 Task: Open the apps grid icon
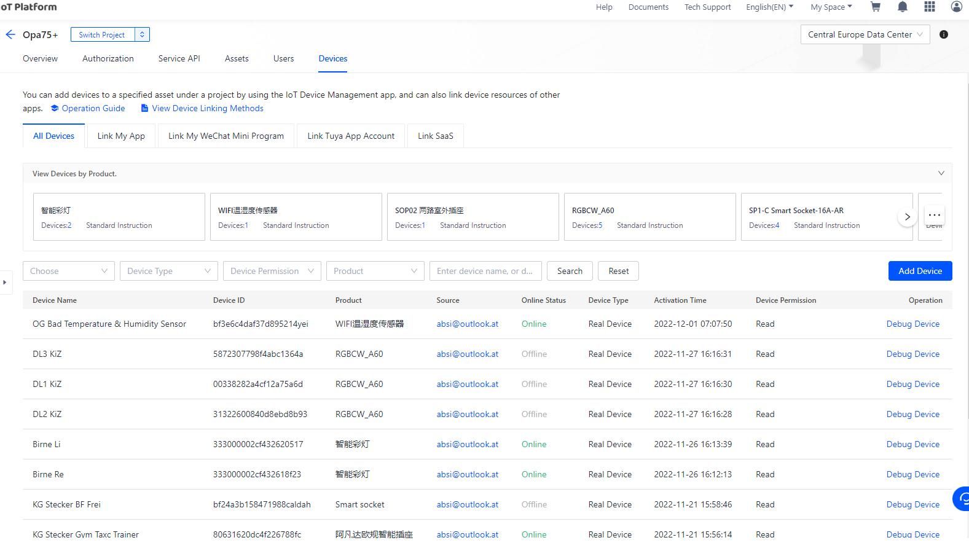tap(930, 7)
